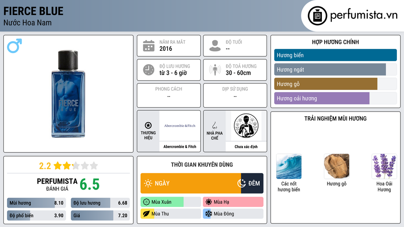
Task: Click the last grey rating star
Action: (94, 166)
